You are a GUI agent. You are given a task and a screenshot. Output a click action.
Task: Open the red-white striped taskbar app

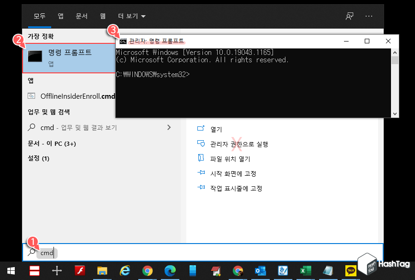(x=35, y=271)
